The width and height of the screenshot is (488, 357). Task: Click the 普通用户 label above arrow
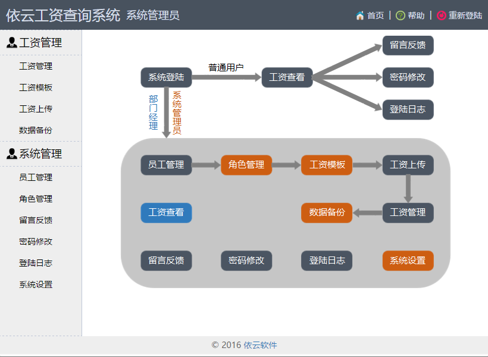pos(226,68)
